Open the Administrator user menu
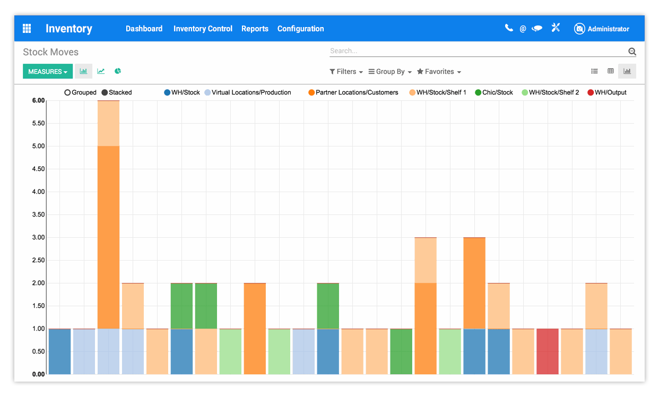Viewport: 659px width, 397px height. (602, 29)
